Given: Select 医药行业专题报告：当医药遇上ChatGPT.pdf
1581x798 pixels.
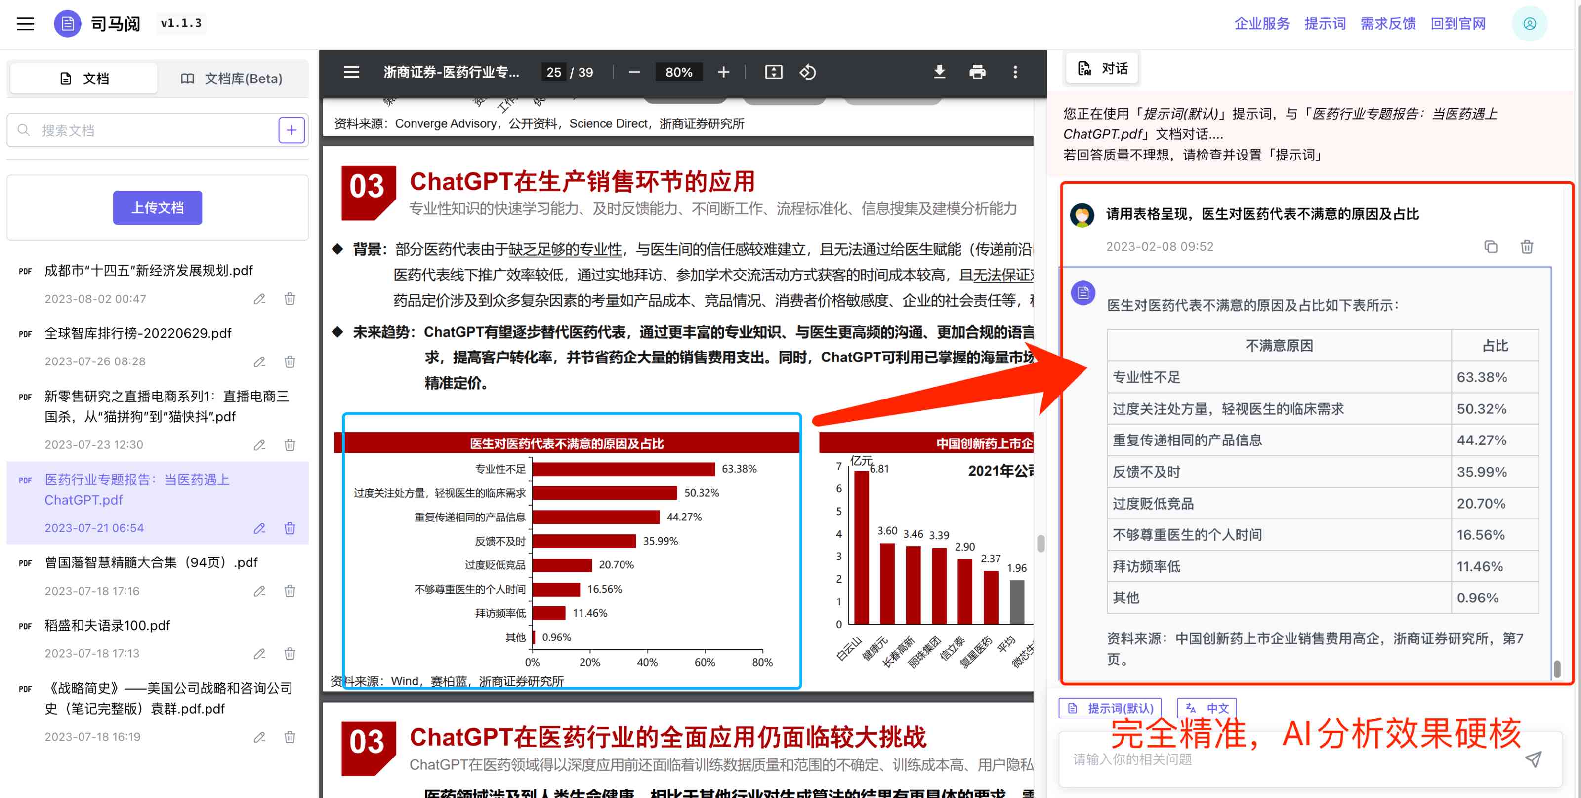Looking at the screenshot, I should [137, 490].
